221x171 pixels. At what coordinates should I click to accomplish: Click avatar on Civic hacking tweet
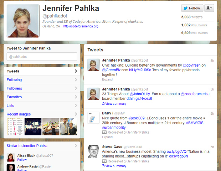click(x=93, y=64)
